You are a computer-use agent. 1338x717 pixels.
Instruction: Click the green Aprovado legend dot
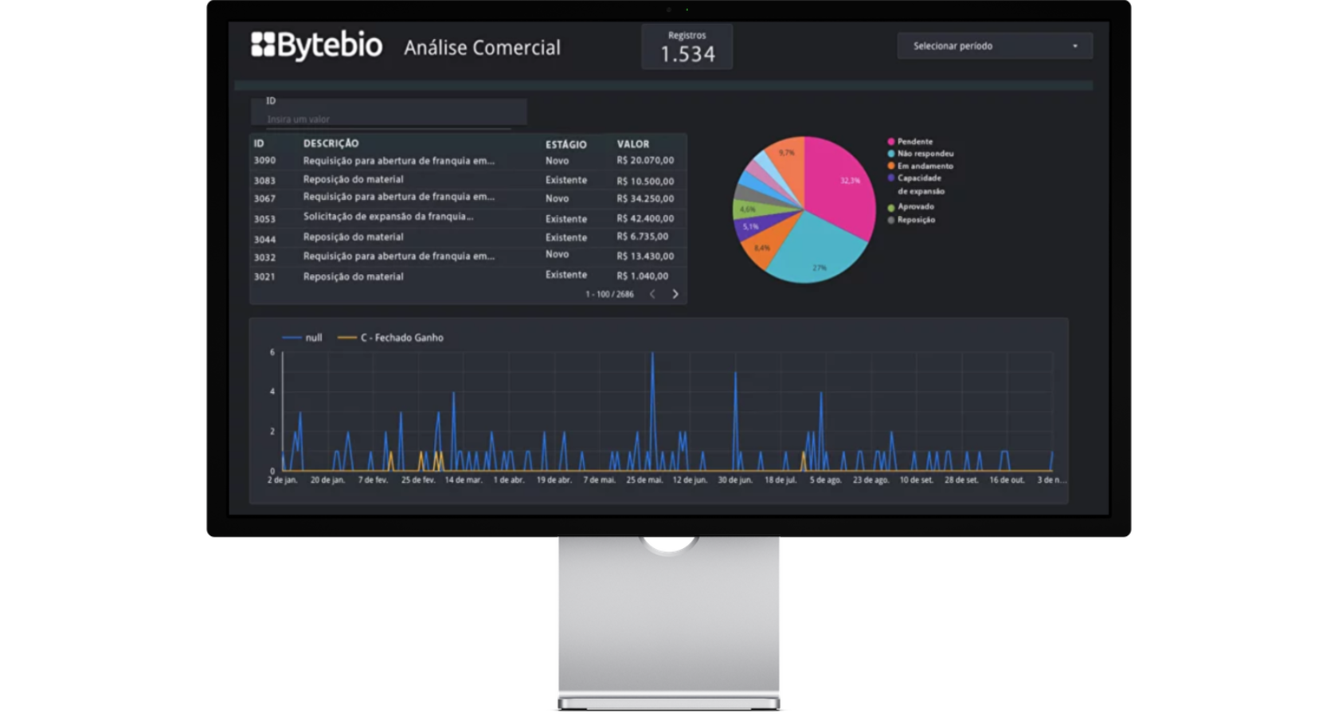click(x=891, y=207)
